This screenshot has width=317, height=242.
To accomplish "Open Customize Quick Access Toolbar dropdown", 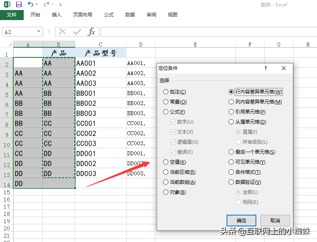I will coord(60,5).
